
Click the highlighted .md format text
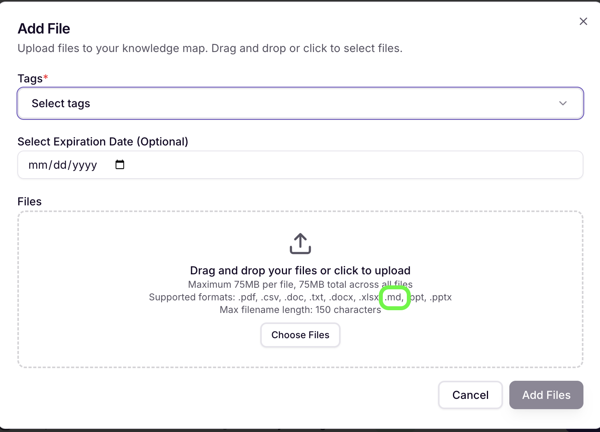point(395,297)
